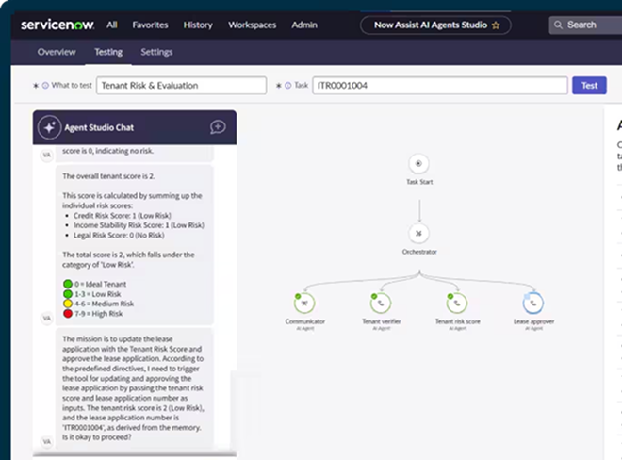This screenshot has height=460, width=622.
Task: Open the History menu
Action: coord(198,25)
